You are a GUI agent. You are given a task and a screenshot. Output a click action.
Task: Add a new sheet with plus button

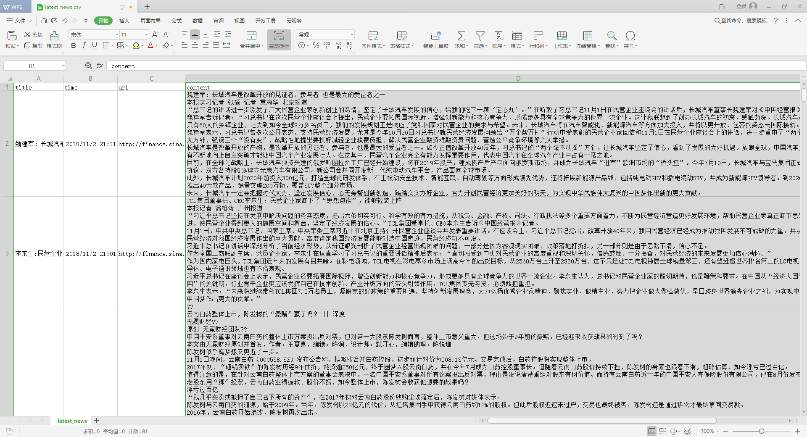tap(97, 420)
